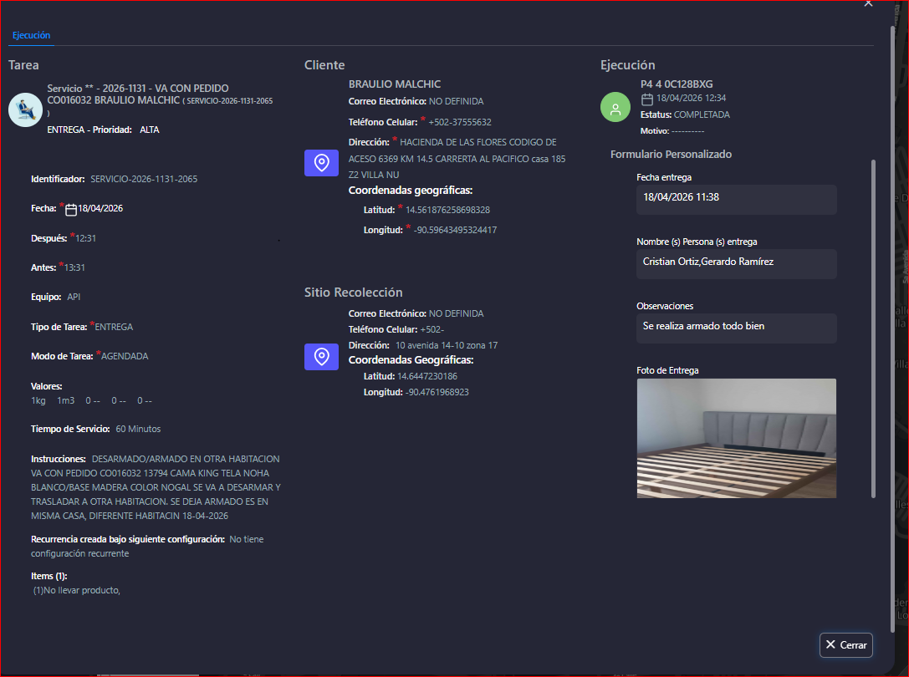This screenshot has height=677, width=909.
Task: Open the Sitio Recolección location pin icon
Action: tap(321, 357)
